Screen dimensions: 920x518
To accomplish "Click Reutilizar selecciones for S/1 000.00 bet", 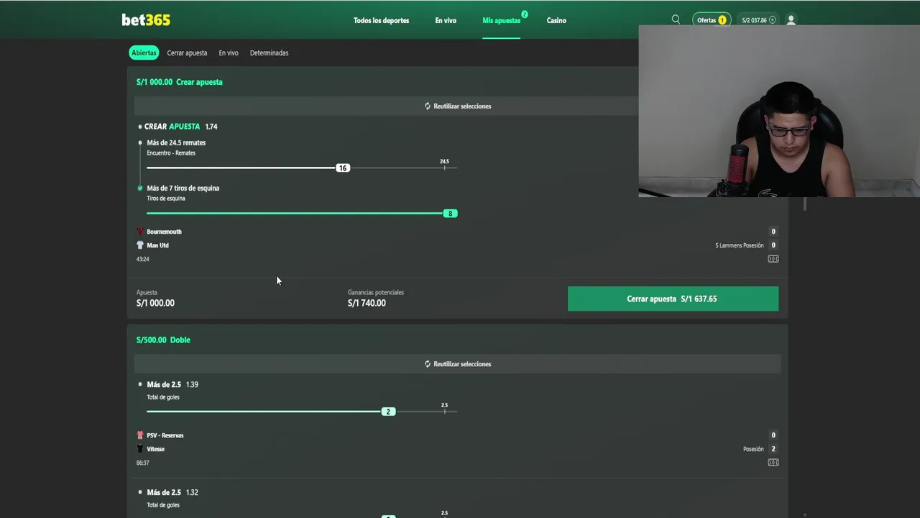I will click(458, 106).
